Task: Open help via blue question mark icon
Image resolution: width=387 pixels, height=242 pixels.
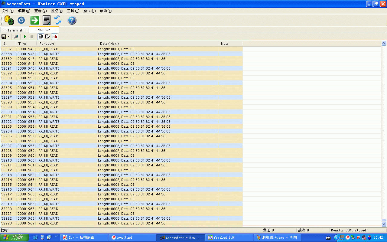Action: point(72,20)
